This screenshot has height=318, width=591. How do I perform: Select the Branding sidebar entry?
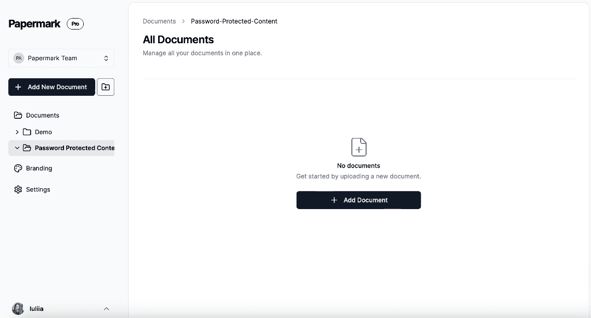click(38, 168)
